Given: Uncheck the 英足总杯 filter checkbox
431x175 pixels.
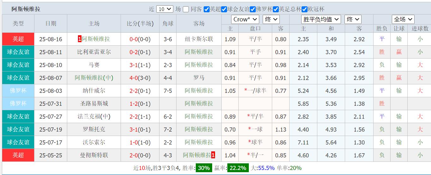Looking at the screenshot, I should [x=276, y=9].
